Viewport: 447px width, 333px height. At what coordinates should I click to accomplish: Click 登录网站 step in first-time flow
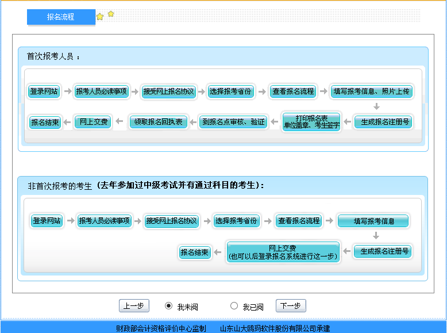point(44,91)
